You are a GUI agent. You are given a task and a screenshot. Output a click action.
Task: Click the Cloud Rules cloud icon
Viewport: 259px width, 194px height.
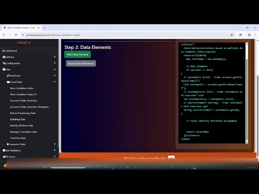[8, 82]
